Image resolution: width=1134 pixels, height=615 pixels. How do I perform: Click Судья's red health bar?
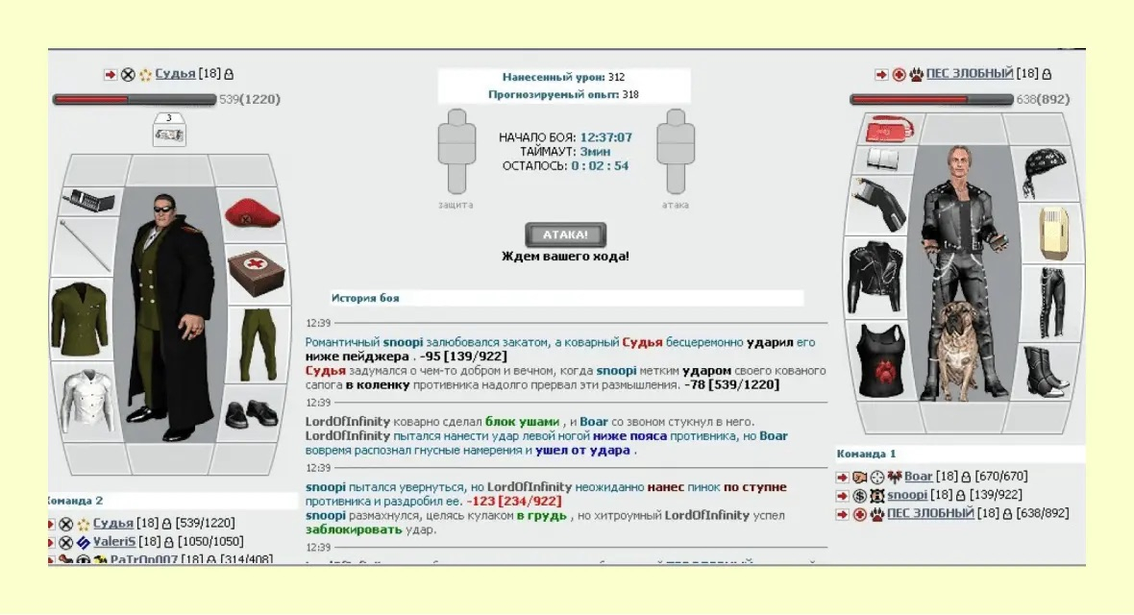pos(135,99)
